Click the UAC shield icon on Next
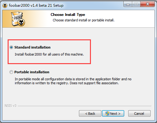The height and width of the screenshot is (123, 157). pos(107,114)
